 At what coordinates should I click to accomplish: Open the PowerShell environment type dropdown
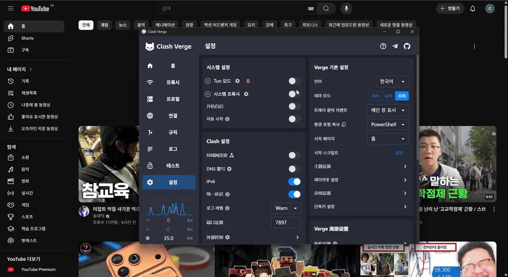388,125
